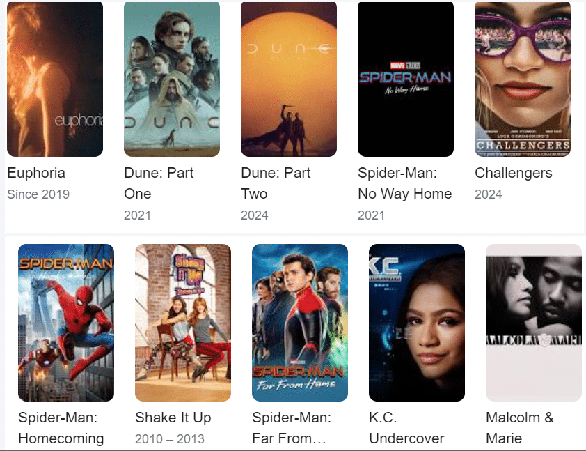Open the Spider-Man: Far From Home poster
This screenshot has width=586, height=451.
click(300, 323)
